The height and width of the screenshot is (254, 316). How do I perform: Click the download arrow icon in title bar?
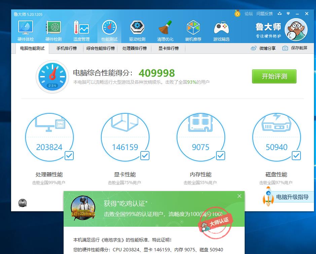point(280,14)
